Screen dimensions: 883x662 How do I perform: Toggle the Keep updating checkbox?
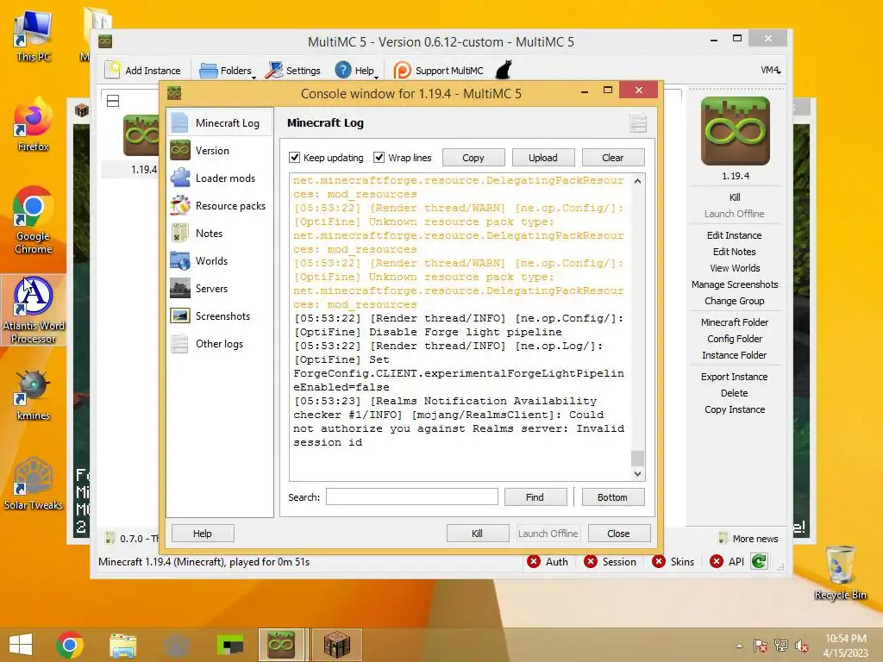pyautogui.click(x=295, y=158)
